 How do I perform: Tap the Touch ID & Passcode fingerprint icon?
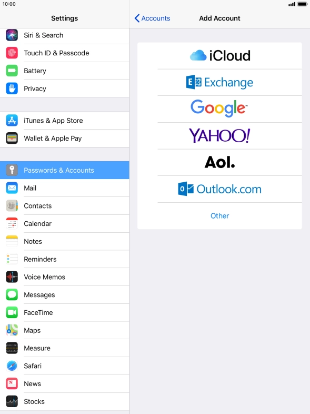pos(12,53)
